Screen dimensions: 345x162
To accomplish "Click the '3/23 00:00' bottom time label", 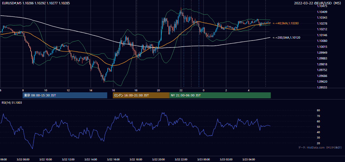I will (x=204, y=160).
